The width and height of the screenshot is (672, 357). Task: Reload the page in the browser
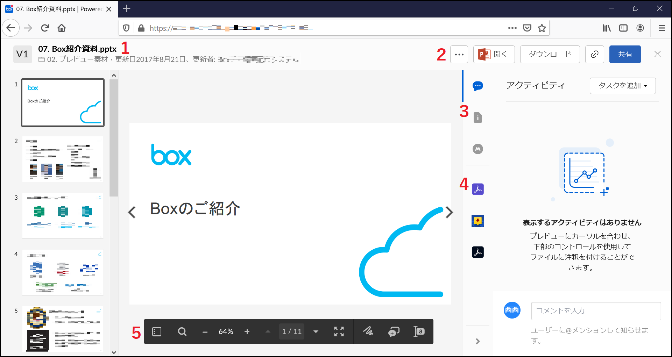tap(45, 28)
